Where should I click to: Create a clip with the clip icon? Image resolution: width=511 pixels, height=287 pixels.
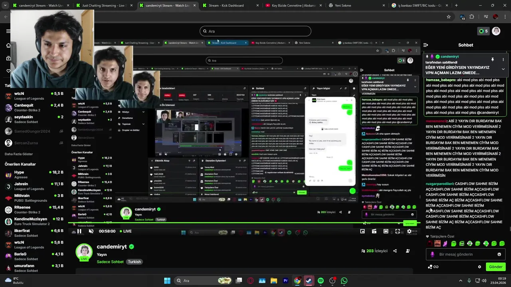374,231
